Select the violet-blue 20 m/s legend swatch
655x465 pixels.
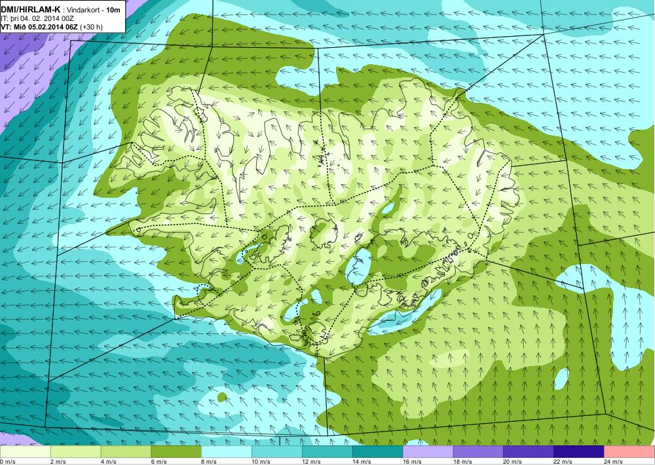[529, 451]
